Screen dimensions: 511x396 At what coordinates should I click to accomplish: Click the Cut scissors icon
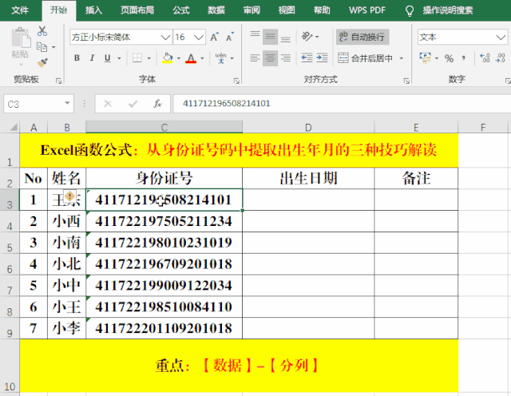pyautogui.click(x=42, y=31)
